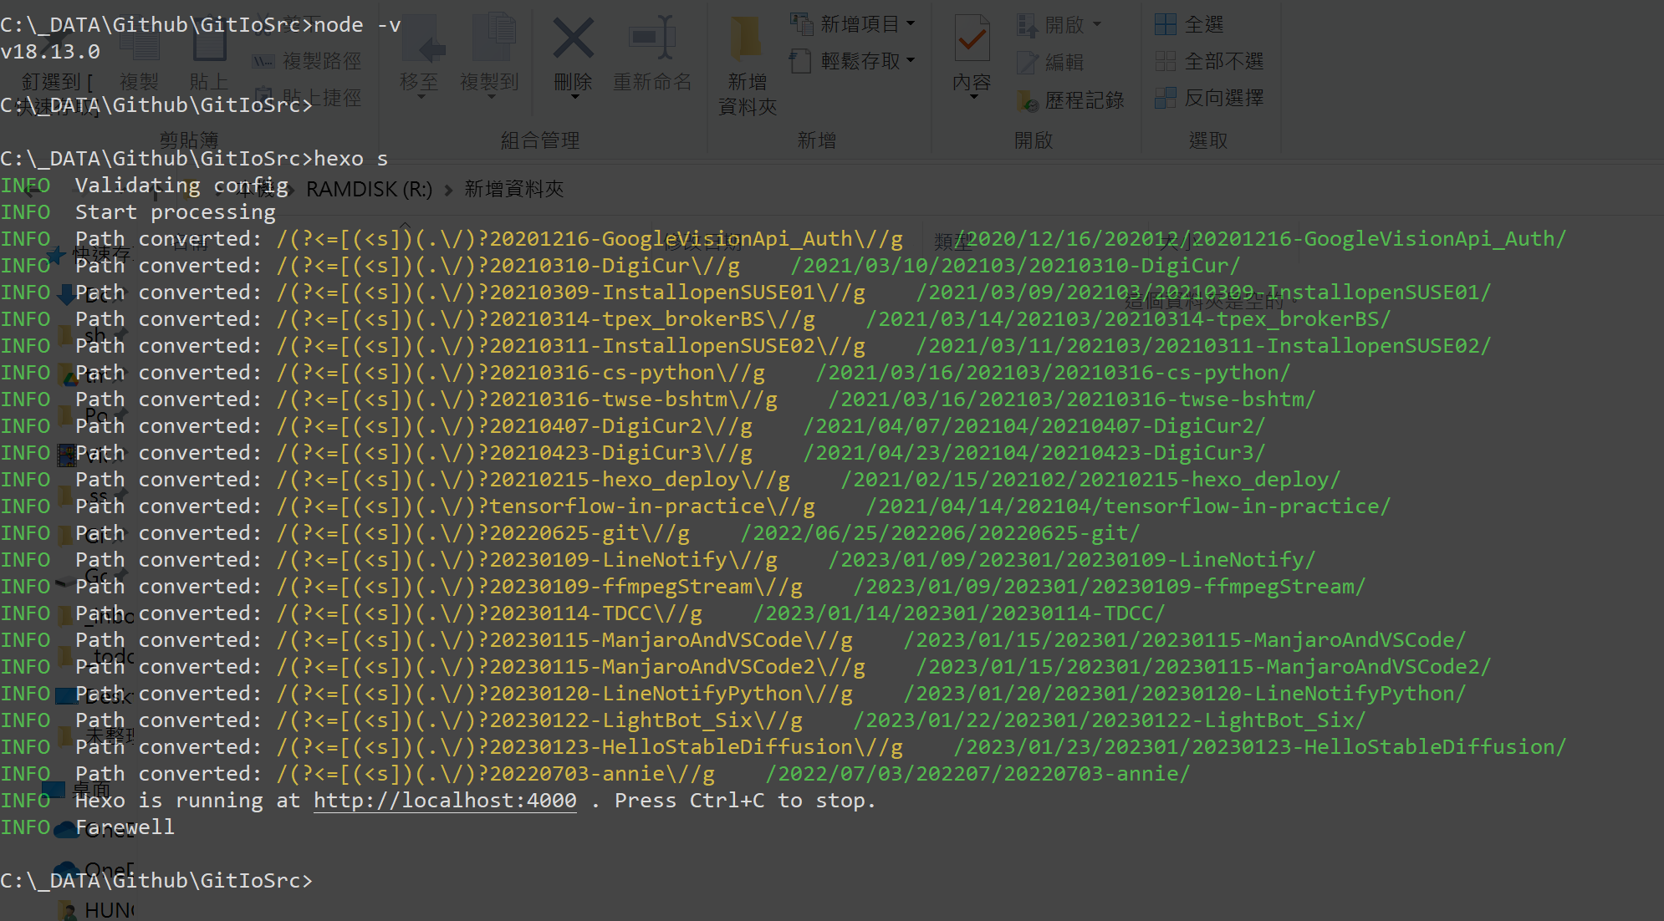Create a new folder with 新增資料夾 ribbon icon

point(746,38)
